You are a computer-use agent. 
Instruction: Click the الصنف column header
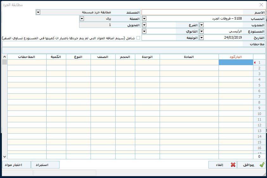(103, 57)
